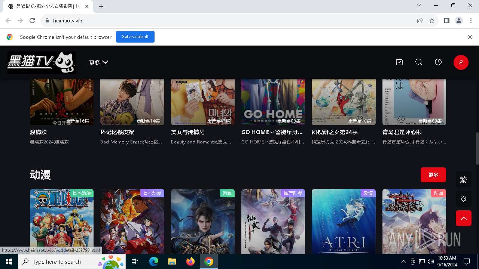
Task: Open Task View on the taskbar
Action: pyautogui.click(x=135, y=262)
